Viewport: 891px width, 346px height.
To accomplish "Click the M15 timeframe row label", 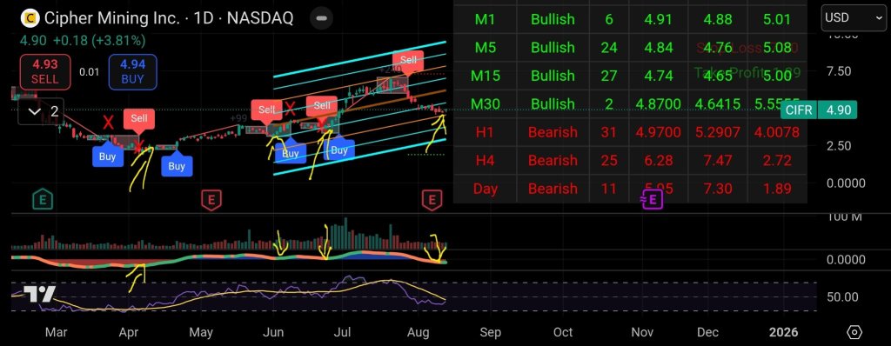I will [x=485, y=76].
